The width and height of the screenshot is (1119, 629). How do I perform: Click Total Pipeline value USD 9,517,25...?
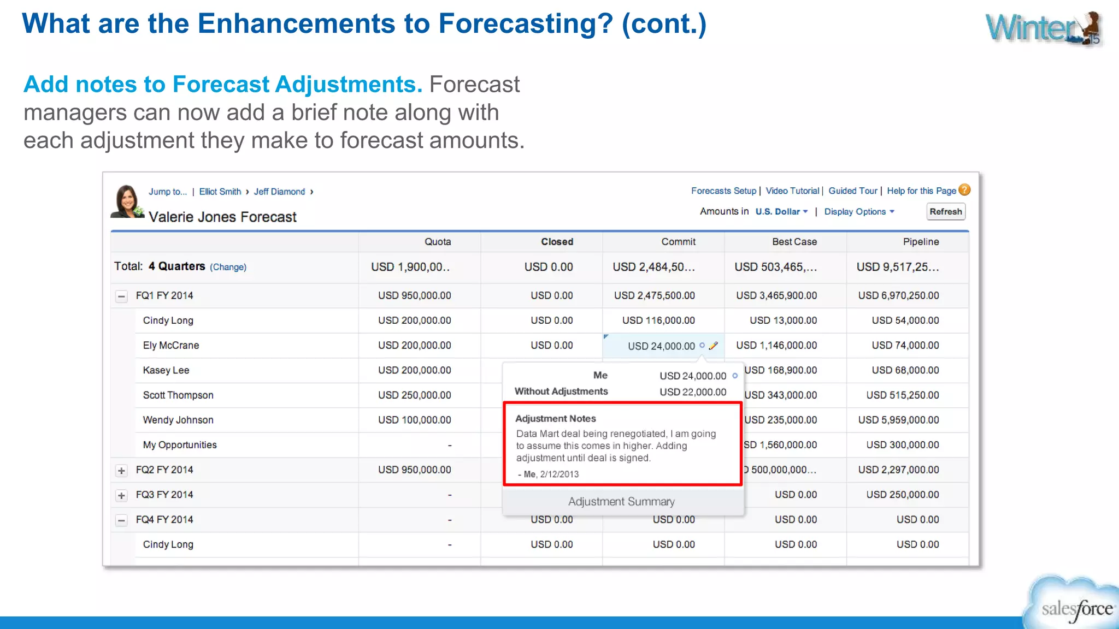(x=898, y=267)
